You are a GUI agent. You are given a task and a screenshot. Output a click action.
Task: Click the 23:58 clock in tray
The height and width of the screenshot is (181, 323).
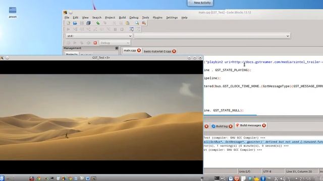coord(305,178)
